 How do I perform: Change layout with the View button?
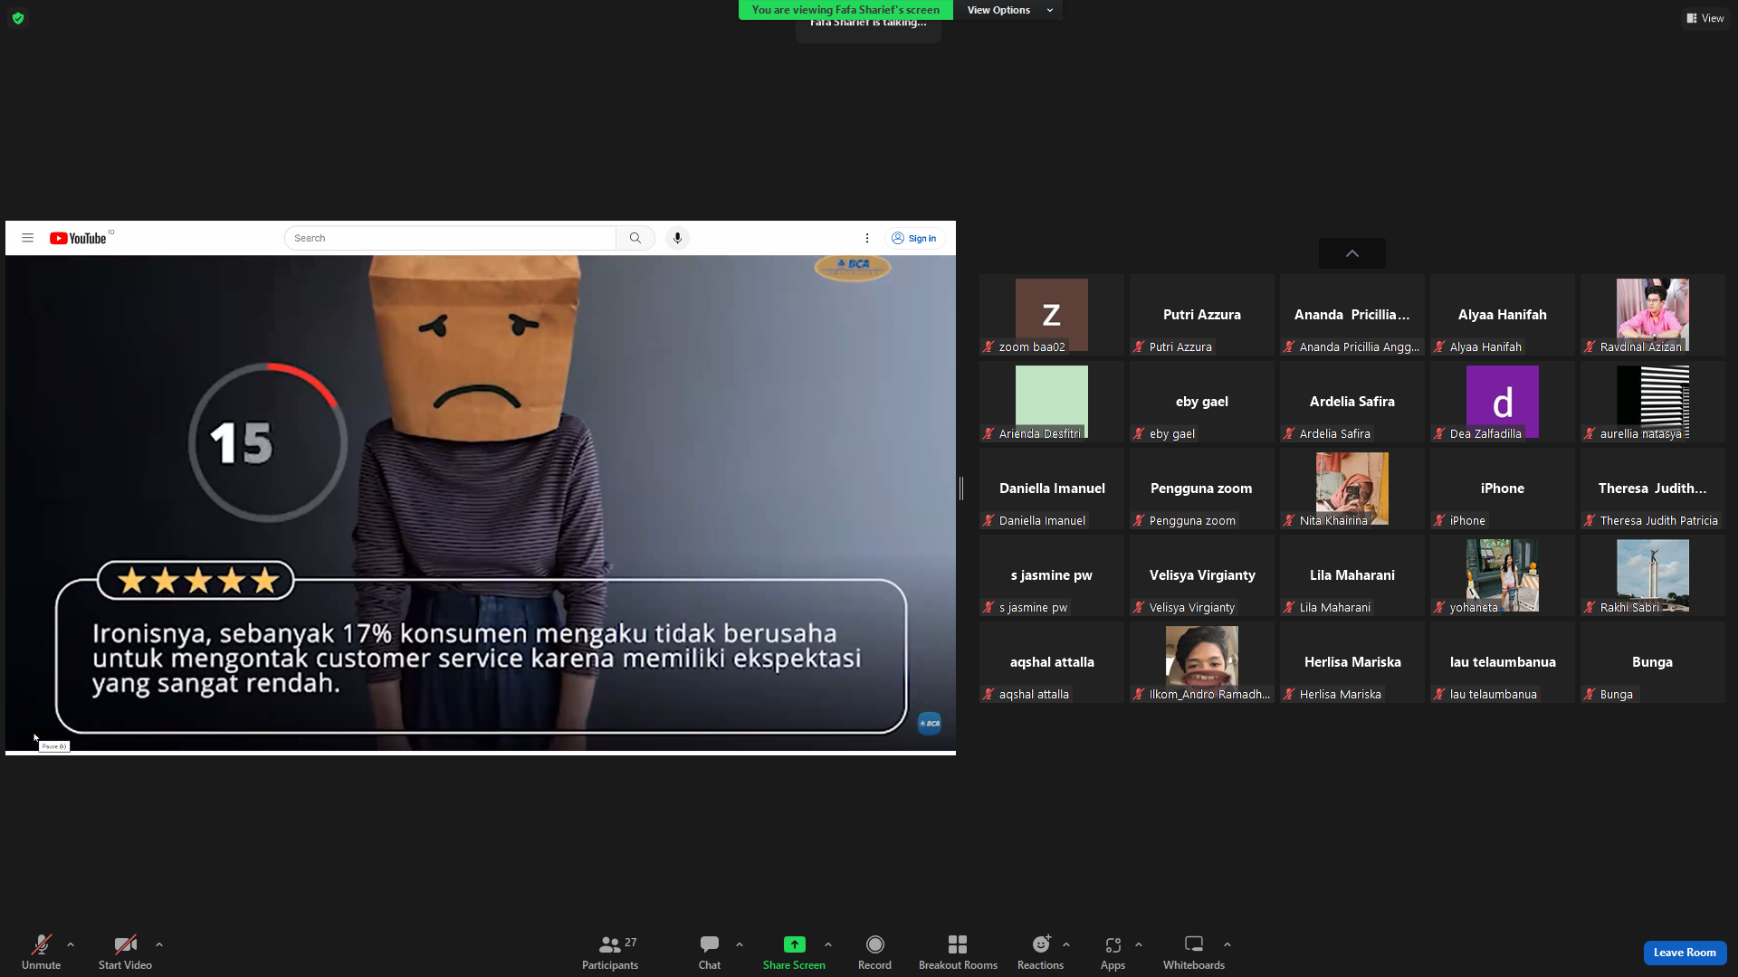[x=1705, y=18]
